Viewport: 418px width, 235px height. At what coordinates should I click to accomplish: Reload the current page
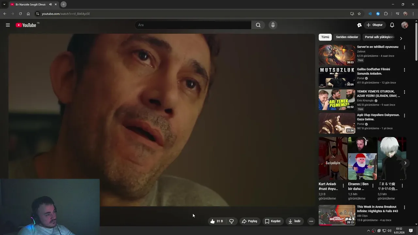coord(20,14)
